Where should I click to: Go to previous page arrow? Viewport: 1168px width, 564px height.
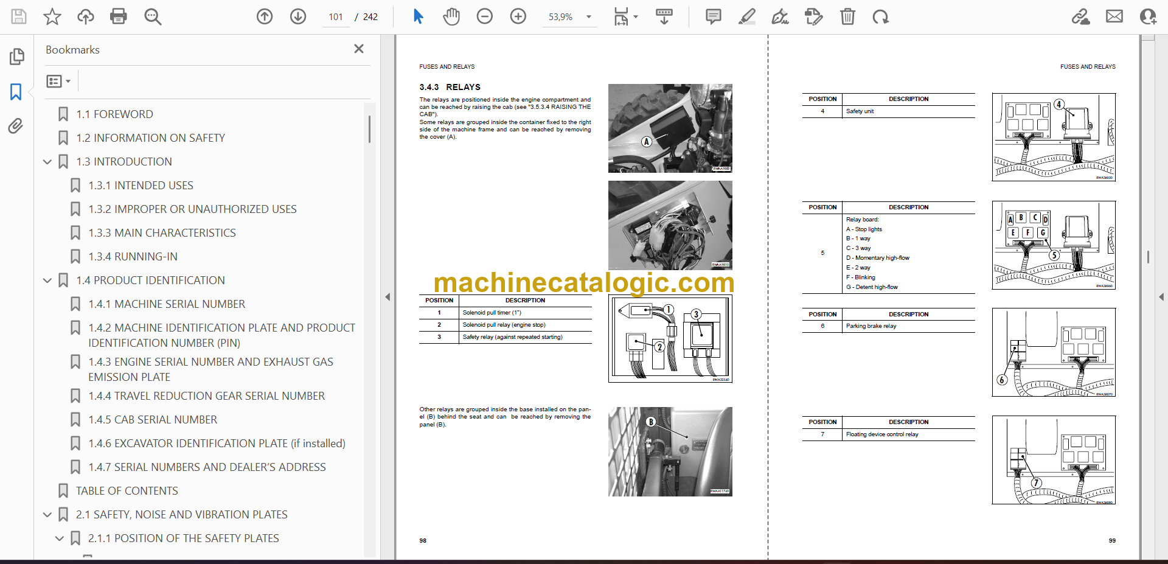pos(265,16)
